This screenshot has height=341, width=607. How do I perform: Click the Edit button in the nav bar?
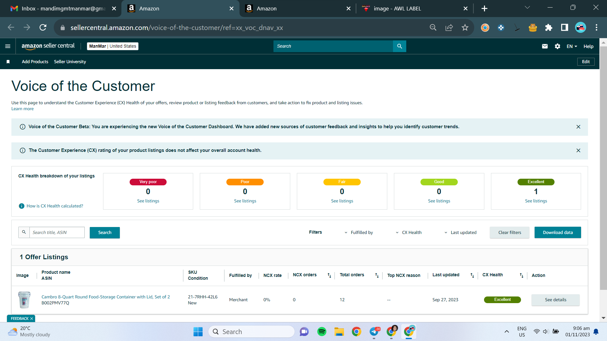[x=586, y=62]
